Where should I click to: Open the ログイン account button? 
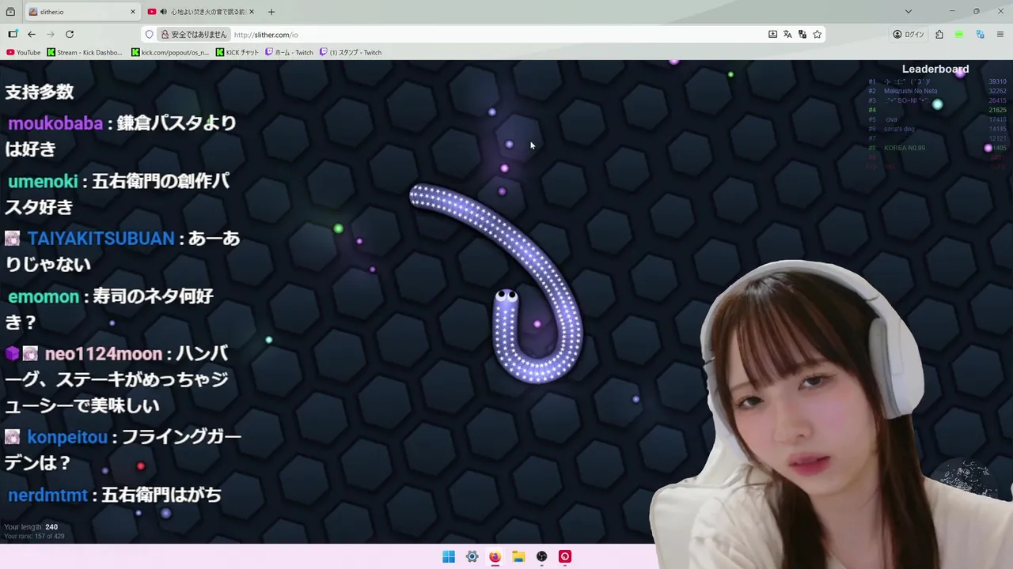(x=909, y=34)
